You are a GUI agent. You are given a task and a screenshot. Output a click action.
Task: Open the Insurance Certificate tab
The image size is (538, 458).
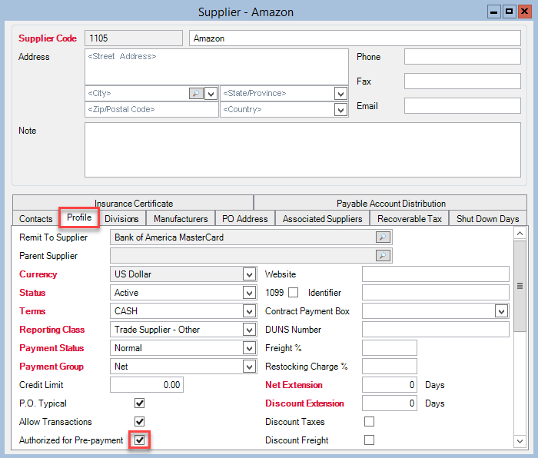click(134, 203)
